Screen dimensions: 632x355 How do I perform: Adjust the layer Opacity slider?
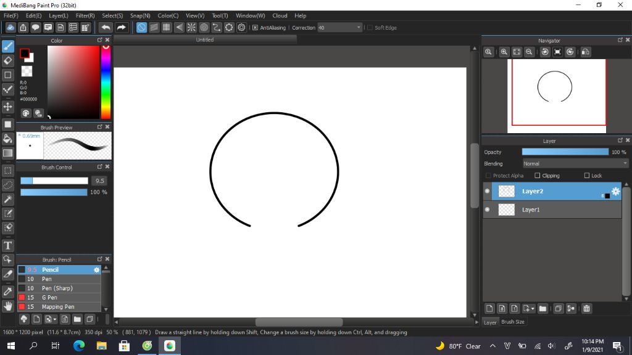565,152
